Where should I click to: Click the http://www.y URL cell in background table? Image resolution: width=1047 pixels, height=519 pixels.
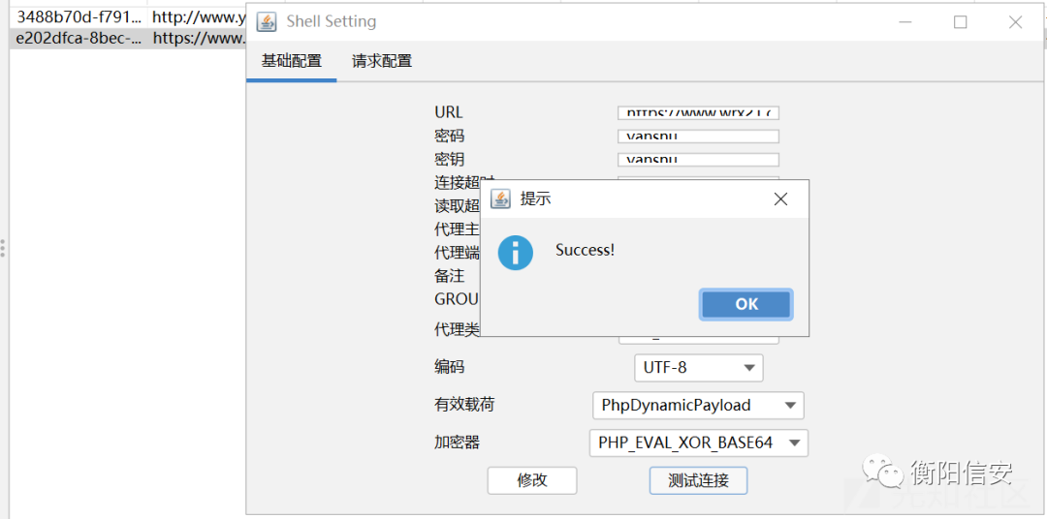197,16
